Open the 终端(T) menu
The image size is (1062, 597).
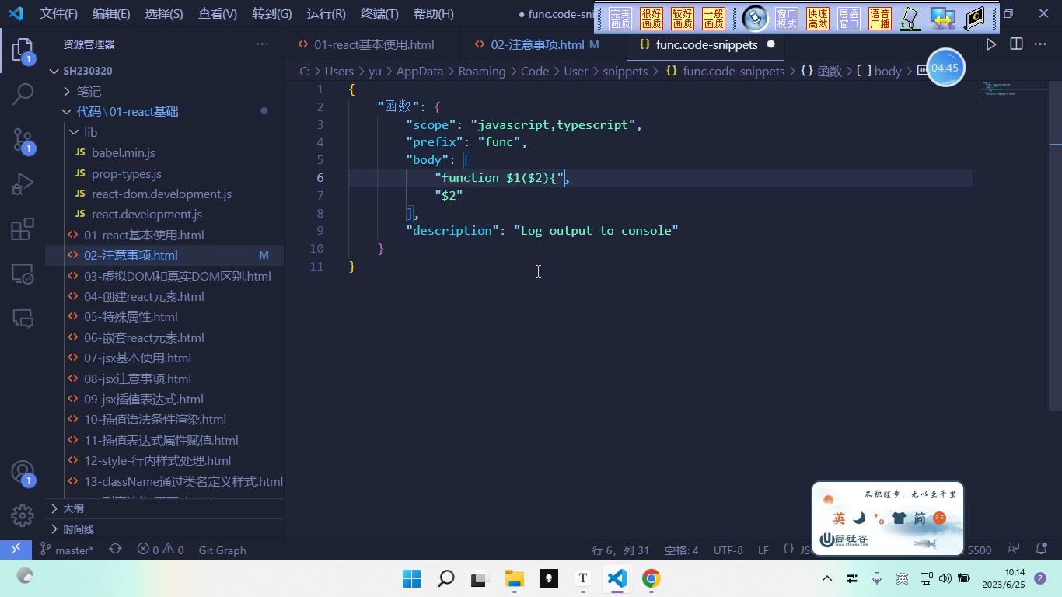[x=379, y=14]
